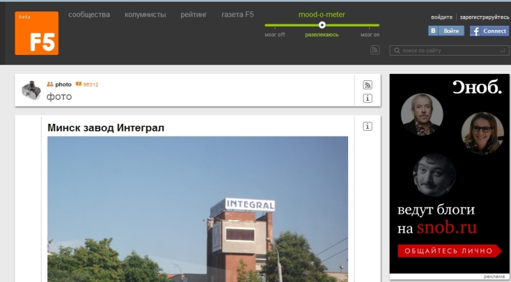
Task: Click the VK logo on Войти button
Action: click(x=433, y=31)
